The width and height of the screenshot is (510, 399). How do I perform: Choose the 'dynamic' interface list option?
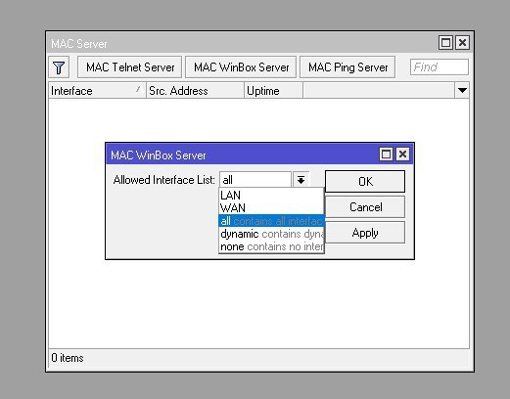(271, 234)
